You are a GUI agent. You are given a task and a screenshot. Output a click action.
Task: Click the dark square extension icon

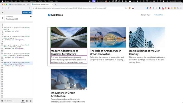click(x=160, y=8)
